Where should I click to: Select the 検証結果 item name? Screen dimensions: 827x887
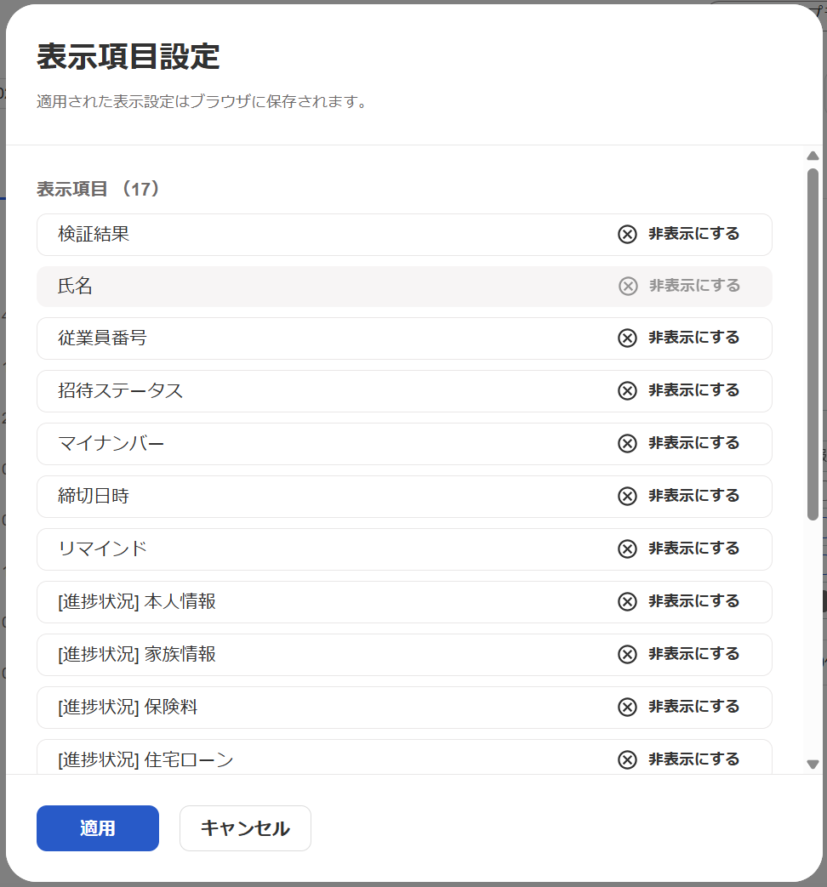(94, 234)
